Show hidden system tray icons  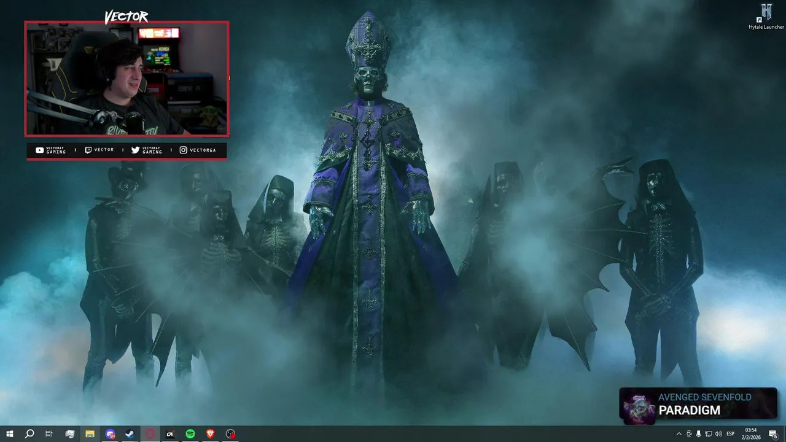coord(679,434)
